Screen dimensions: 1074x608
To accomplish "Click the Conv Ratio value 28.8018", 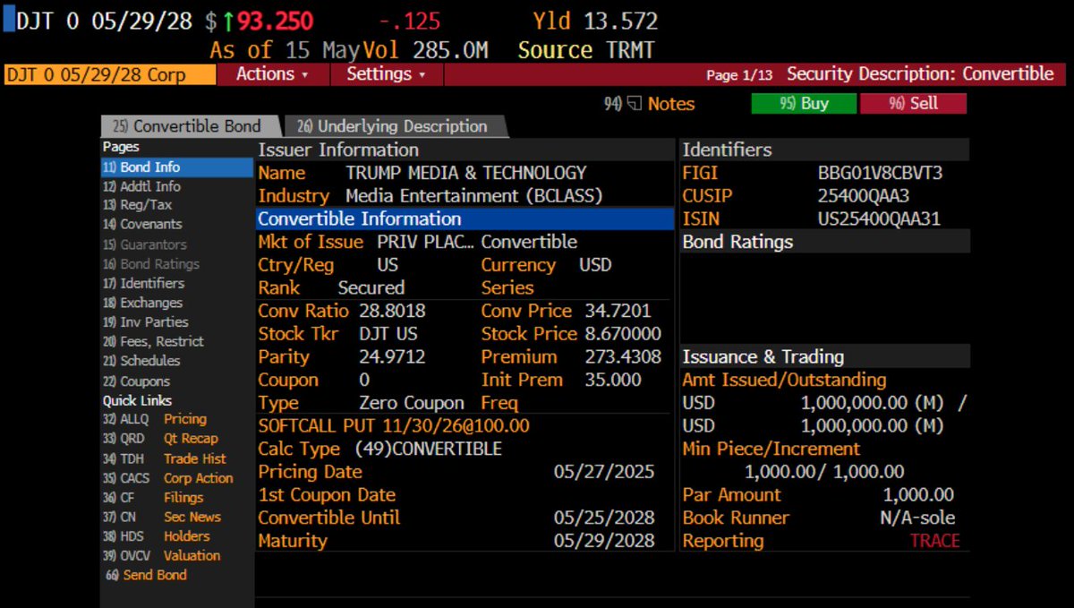I will (x=392, y=312).
